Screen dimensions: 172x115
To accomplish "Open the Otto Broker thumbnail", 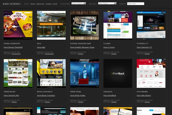I will tap(151, 73).
